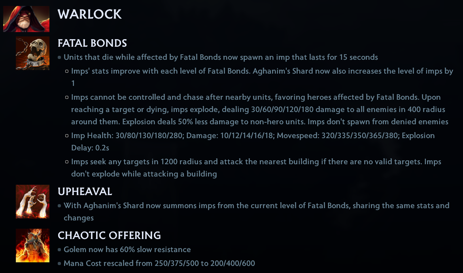
Task: Click the hollow bullet before "Imp Health"
Action: pos(67,136)
